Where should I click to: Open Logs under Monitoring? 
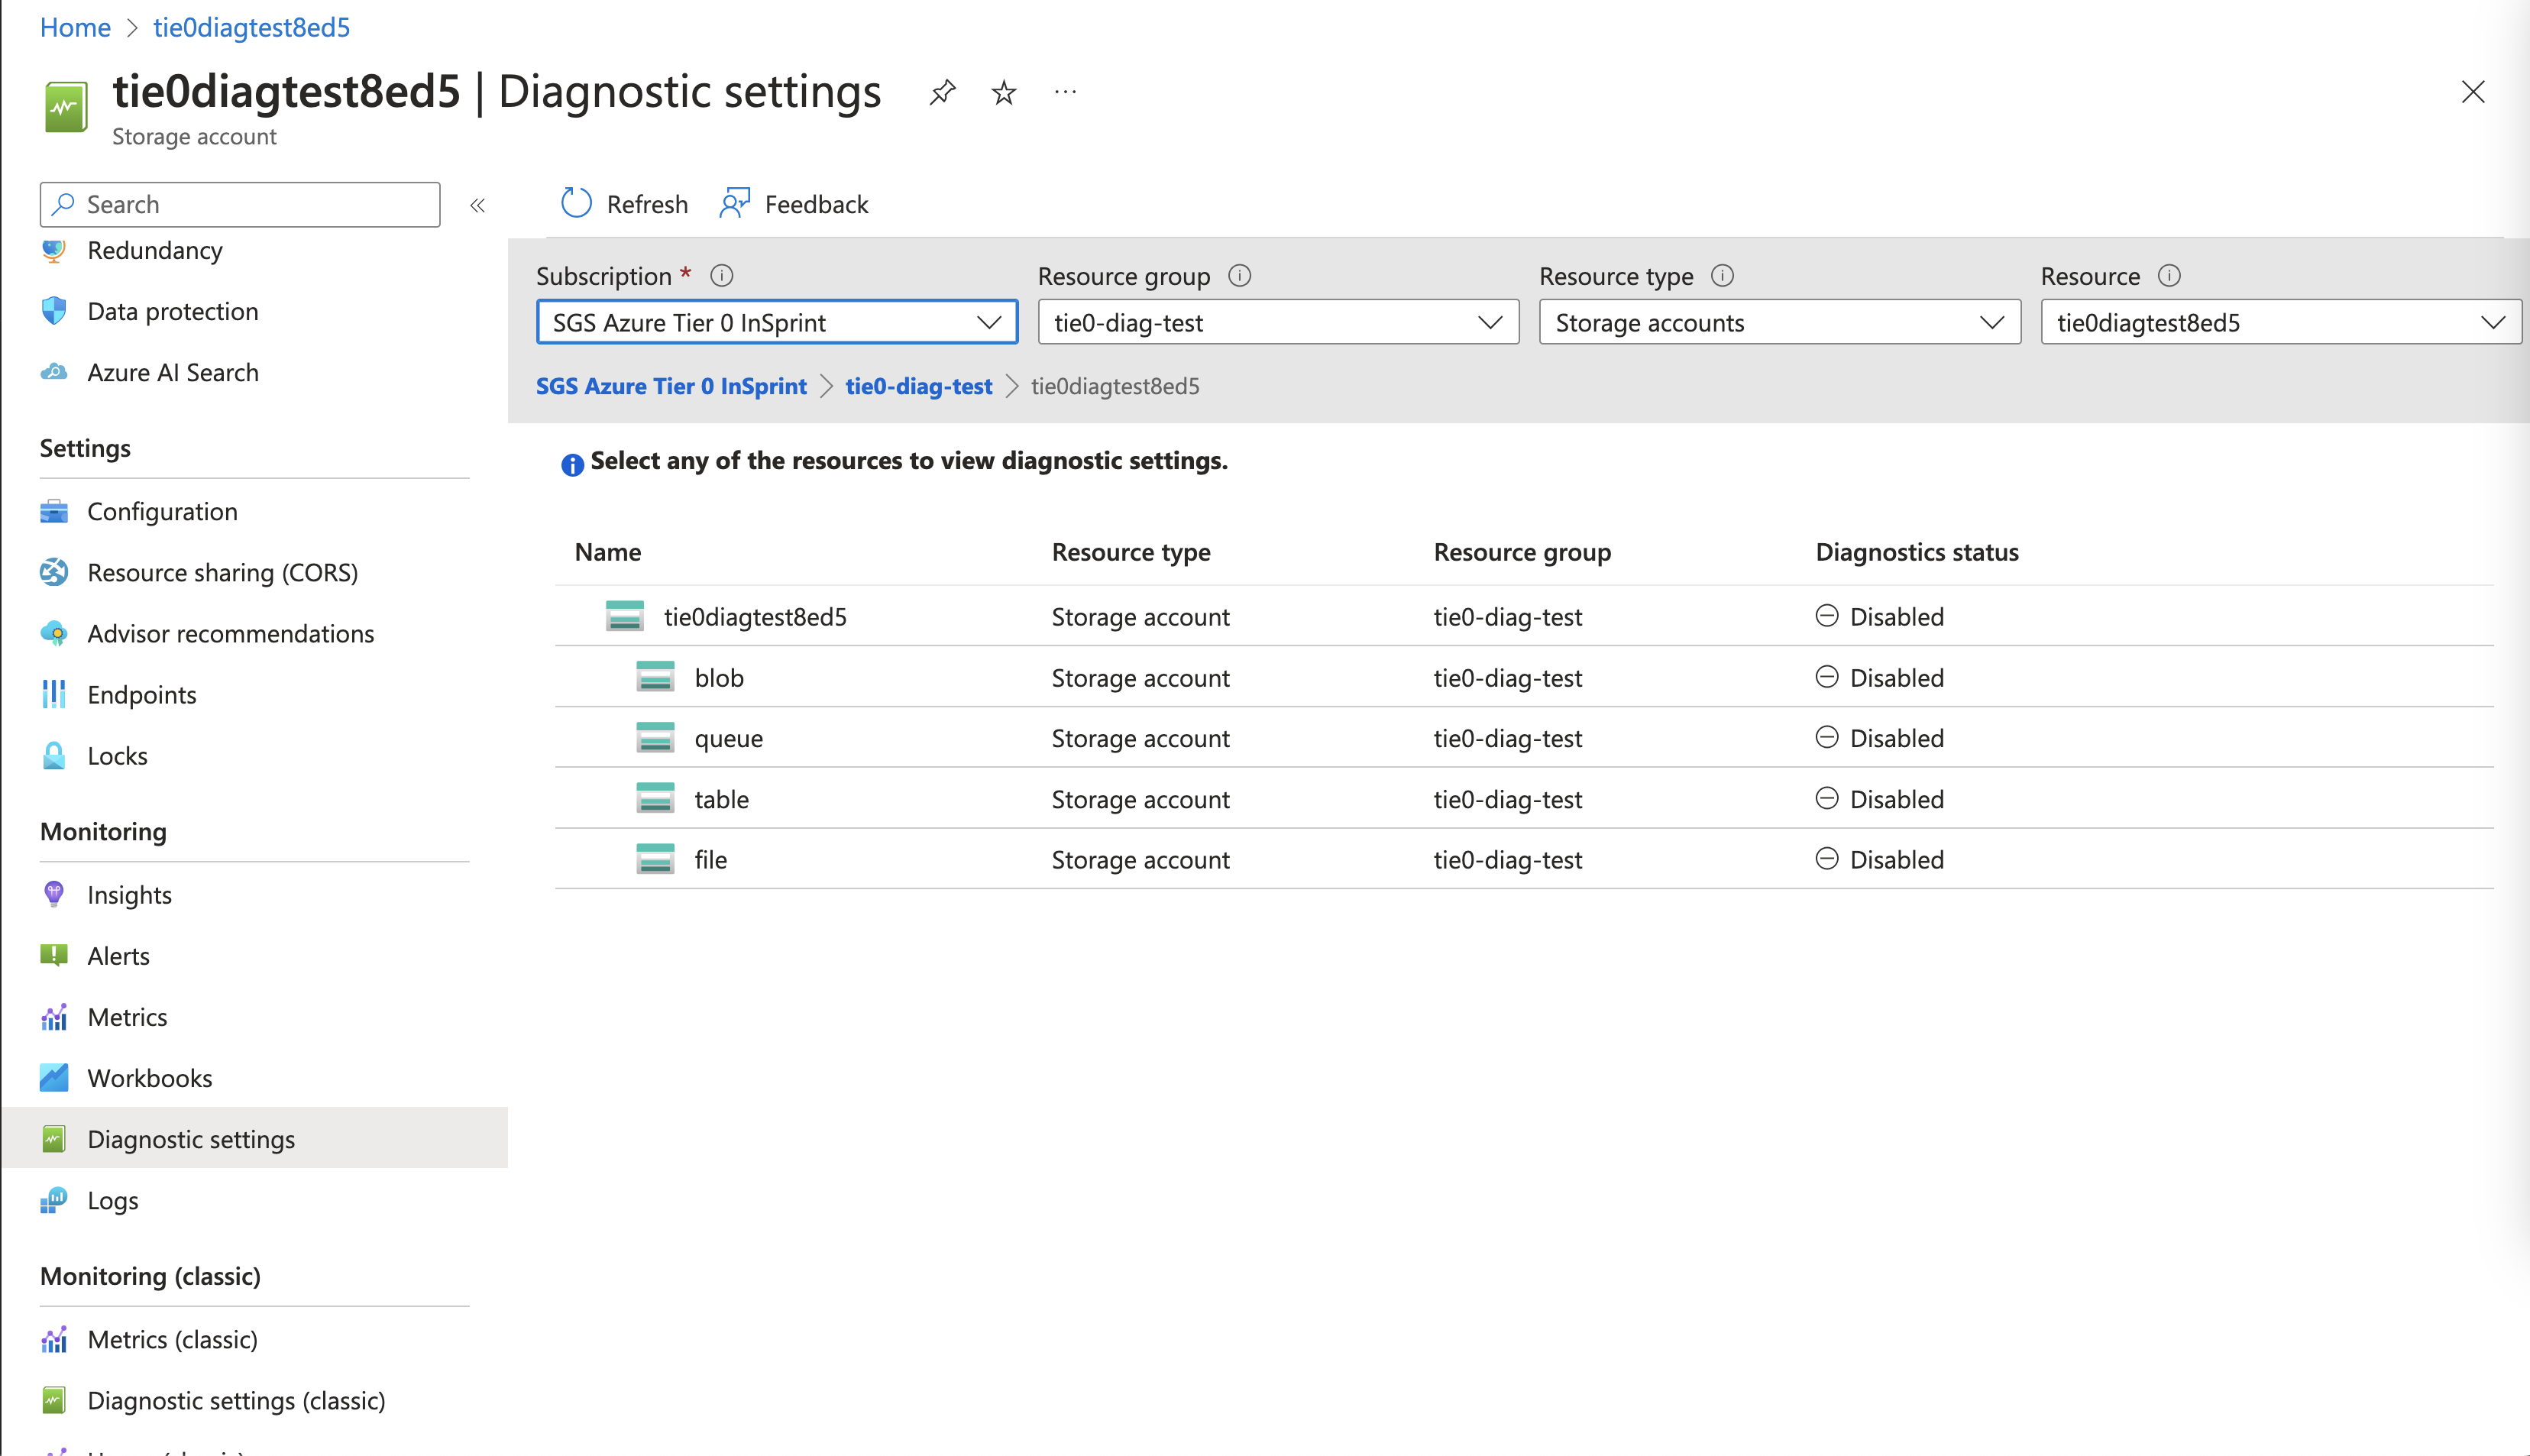coord(113,1200)
